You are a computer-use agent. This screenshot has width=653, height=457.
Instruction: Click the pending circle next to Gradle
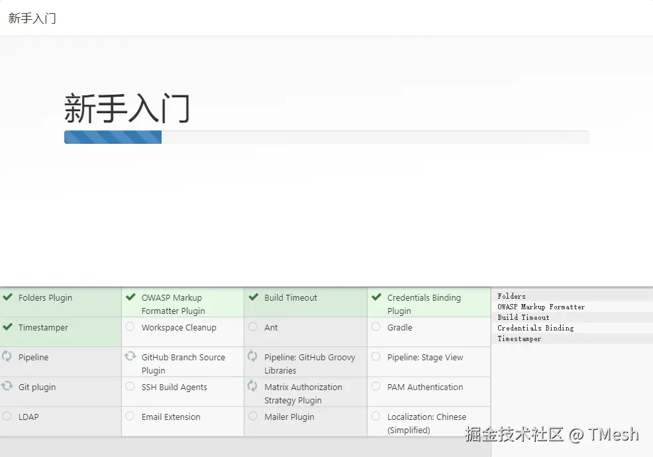coord(376,327)
